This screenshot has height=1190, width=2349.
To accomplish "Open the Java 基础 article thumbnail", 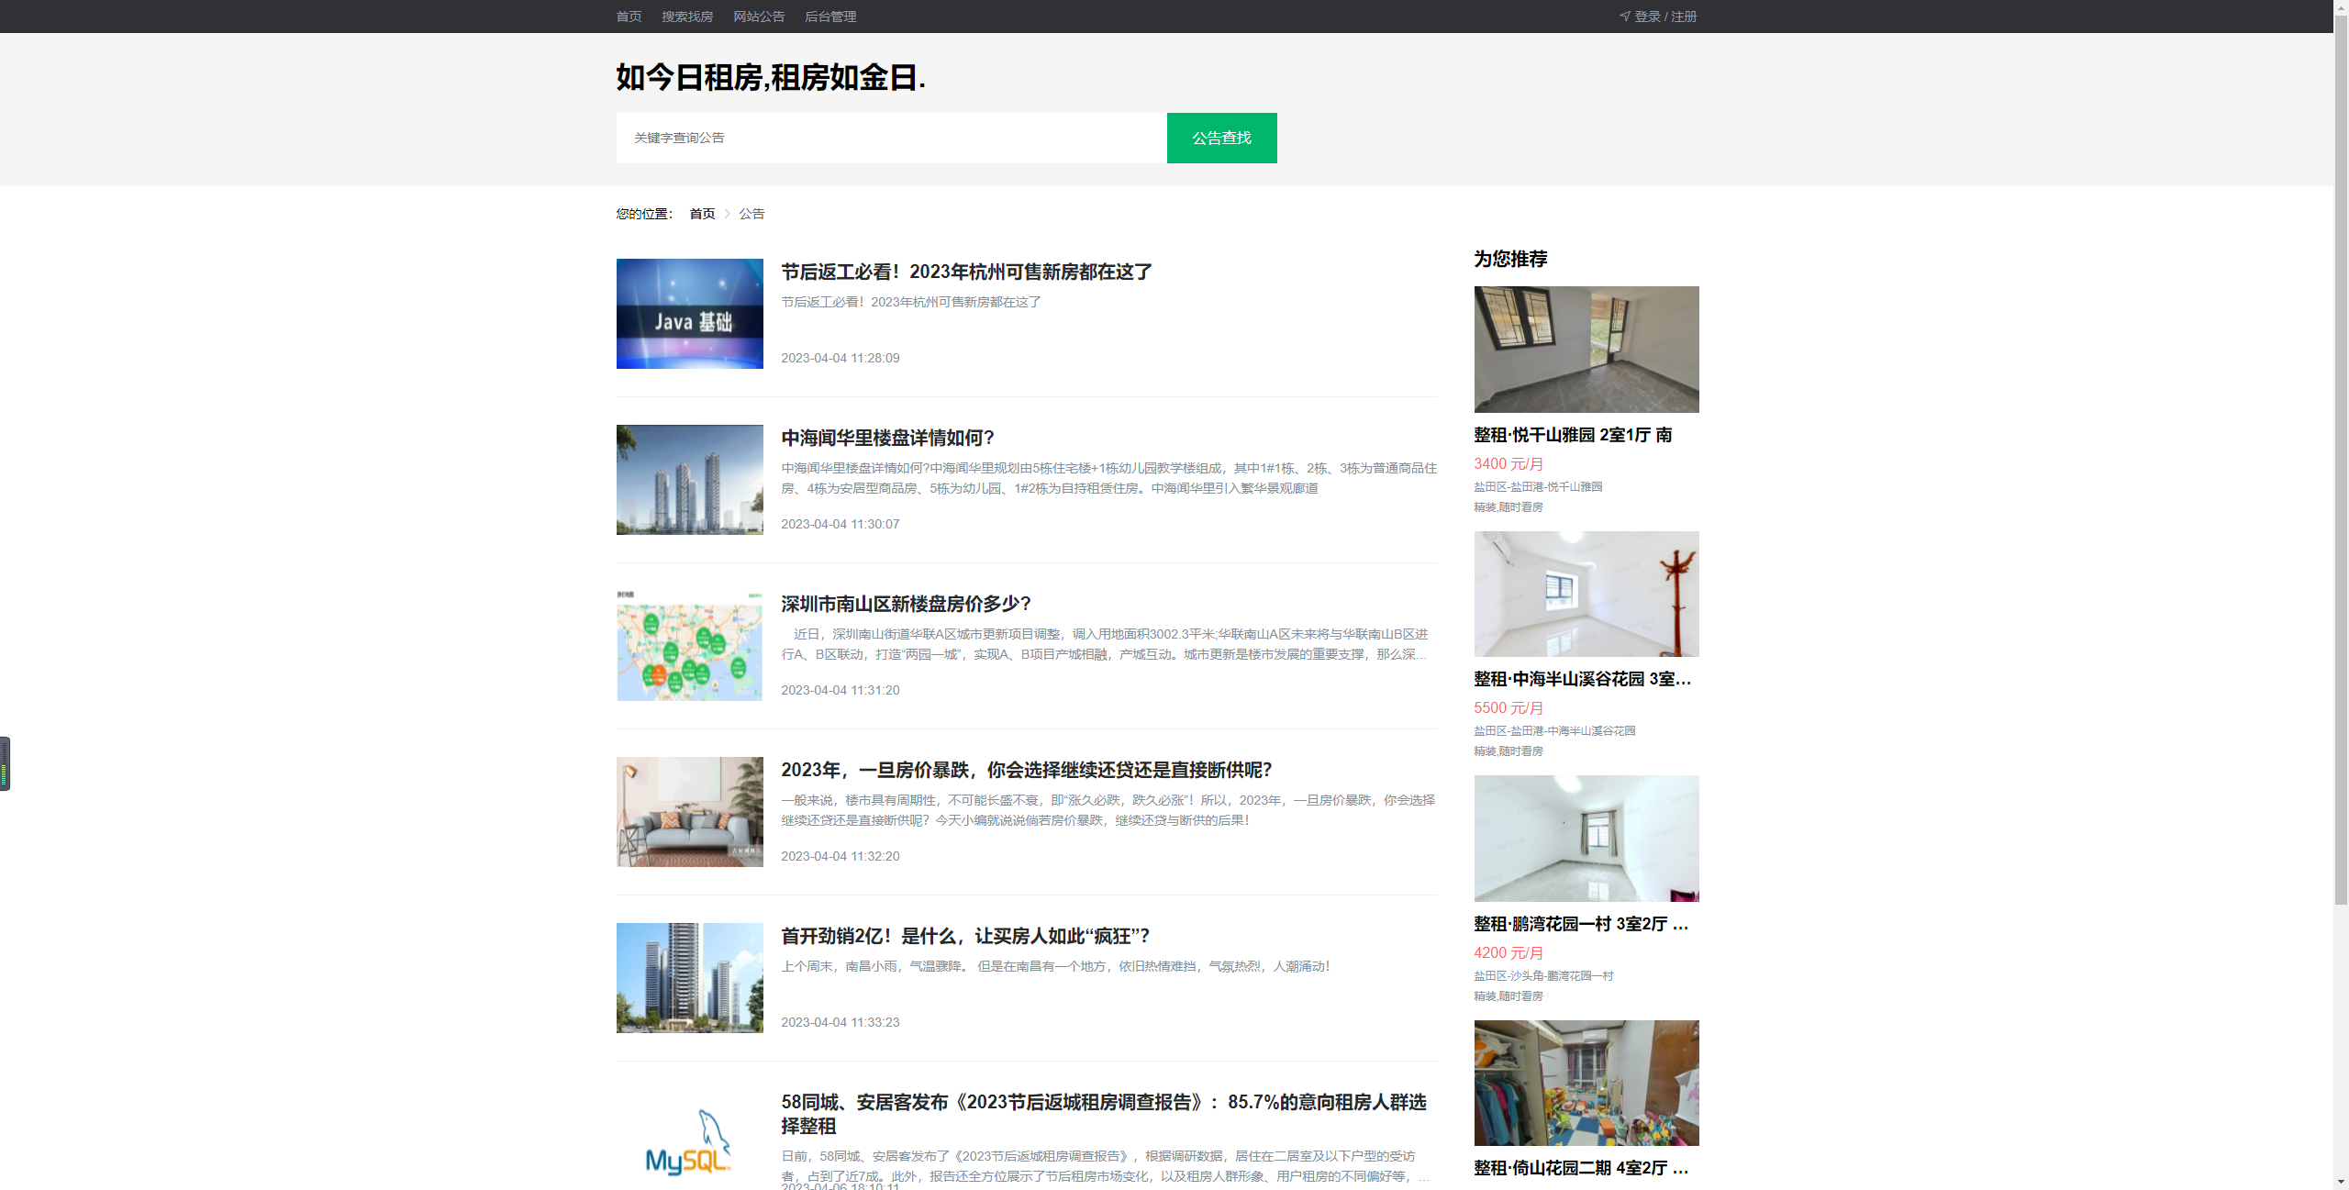I will click(689, 314).
